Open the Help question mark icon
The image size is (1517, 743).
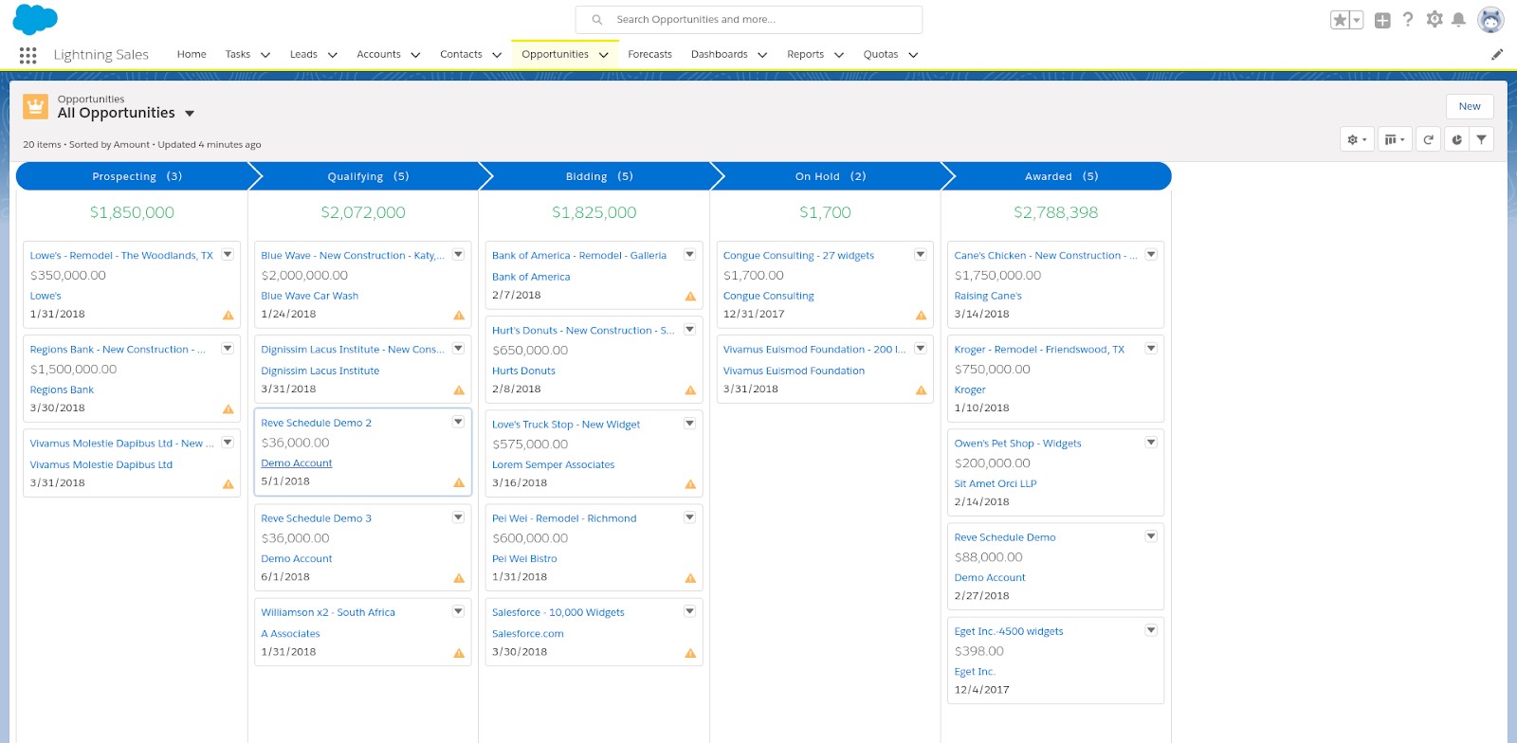point(1408,19)
